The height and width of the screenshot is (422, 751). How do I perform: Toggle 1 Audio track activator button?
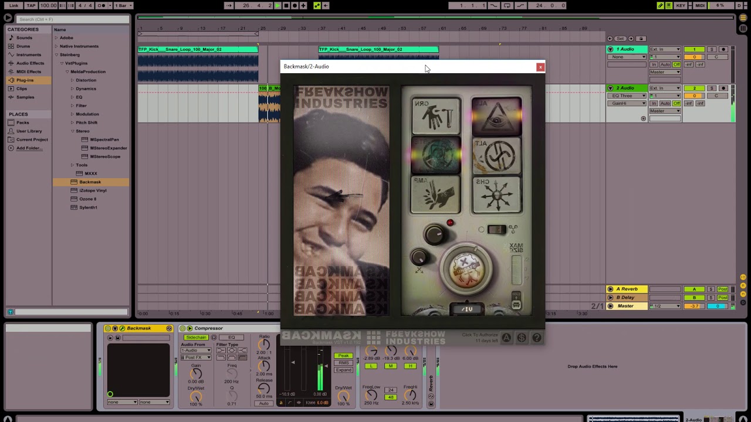pyautogui.click(x=694, y=49)
